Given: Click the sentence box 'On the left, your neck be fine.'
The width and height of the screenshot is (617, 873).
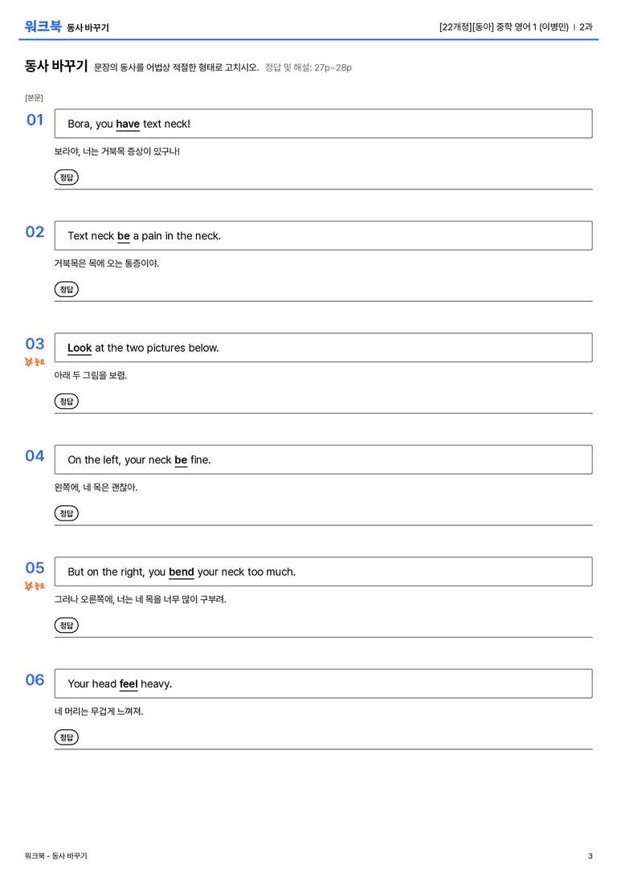Looking at the screenshot, I should 323,460.
